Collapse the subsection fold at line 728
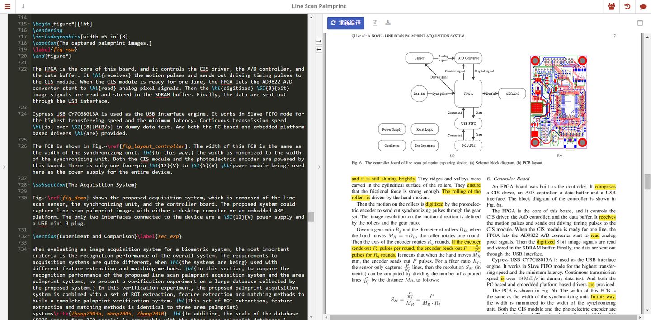 [29, 185]
